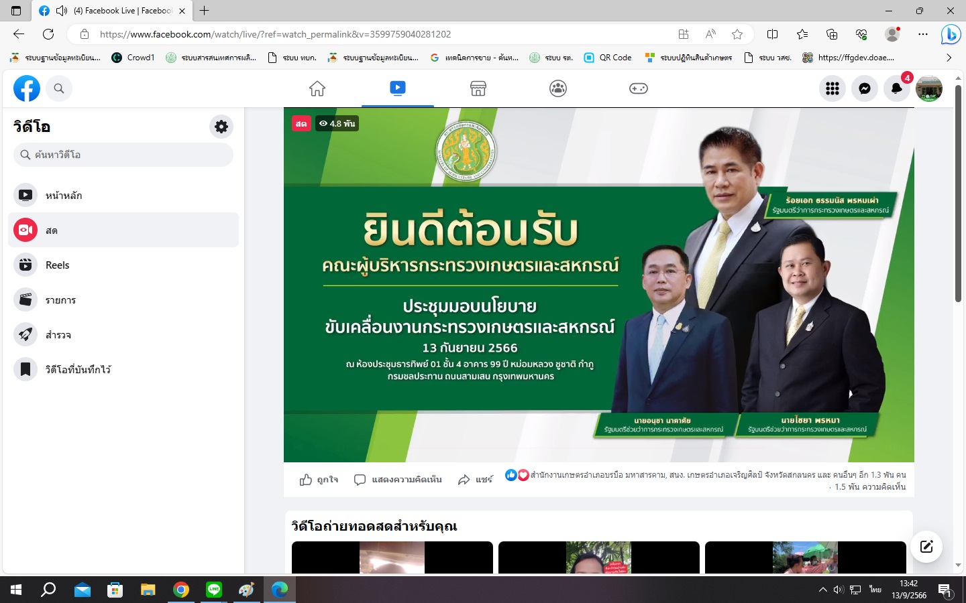The width and height of the screenshot is (966, 603).
Task: Open the Gaming controller icon
Action: pos(639,88)
